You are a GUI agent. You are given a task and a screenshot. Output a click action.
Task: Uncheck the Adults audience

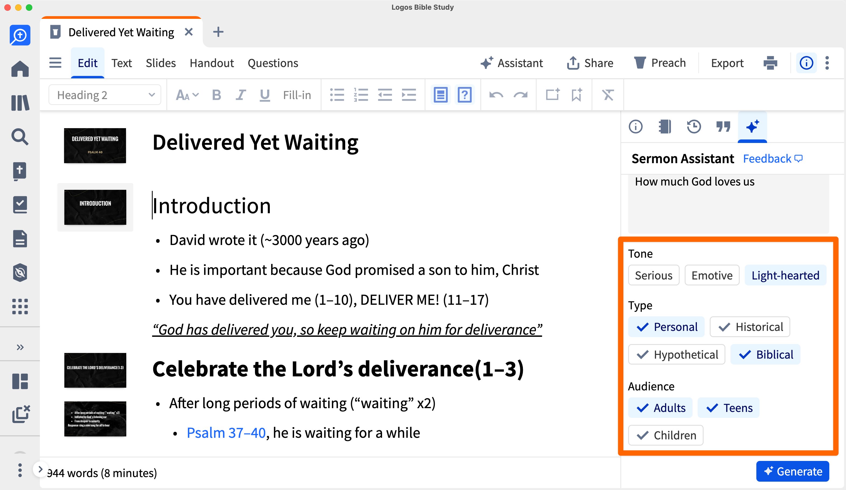660,407
